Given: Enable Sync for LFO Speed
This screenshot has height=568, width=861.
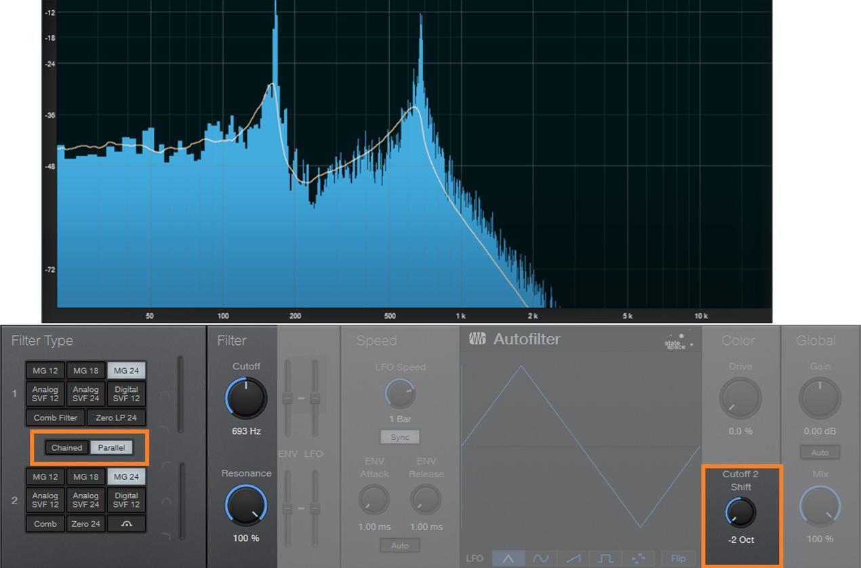Looking at the screenshot, I should coord(399,437).
